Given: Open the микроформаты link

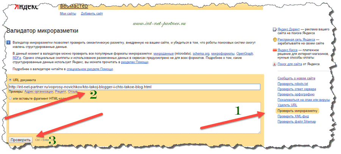Looking at the screenshot, I should tap(223, 53).
